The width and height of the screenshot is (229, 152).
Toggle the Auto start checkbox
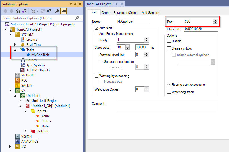click(x=96, y=28)
